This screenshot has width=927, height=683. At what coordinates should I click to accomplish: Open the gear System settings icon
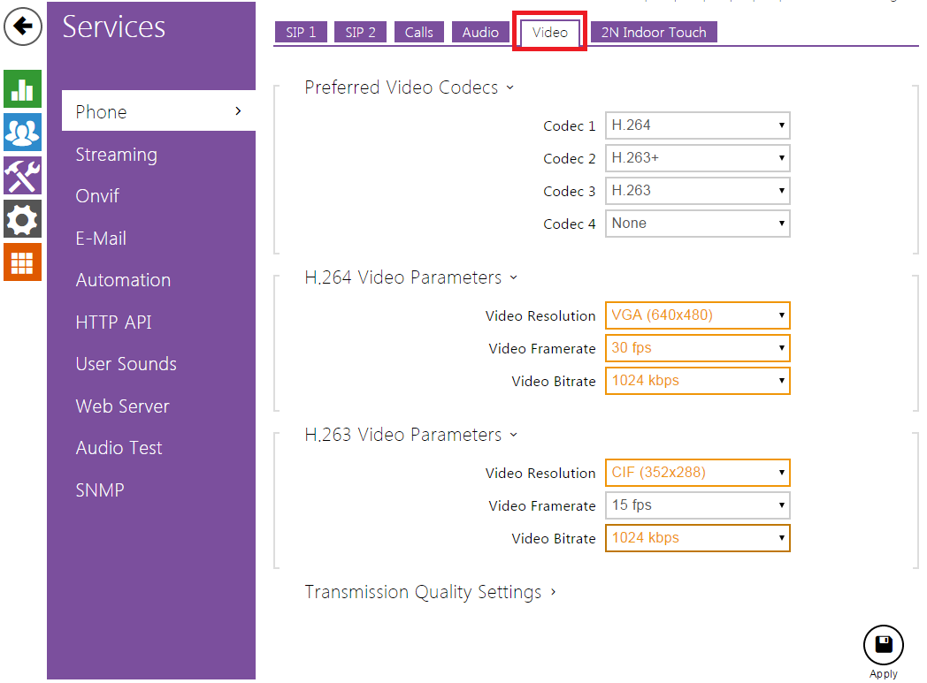(x=22, y=218)
